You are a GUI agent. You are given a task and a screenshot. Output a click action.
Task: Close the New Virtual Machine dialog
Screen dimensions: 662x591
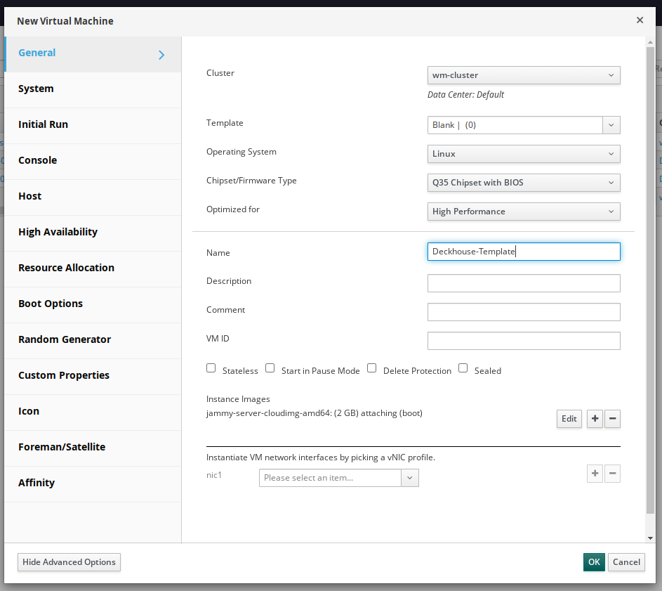coord(640,20)
